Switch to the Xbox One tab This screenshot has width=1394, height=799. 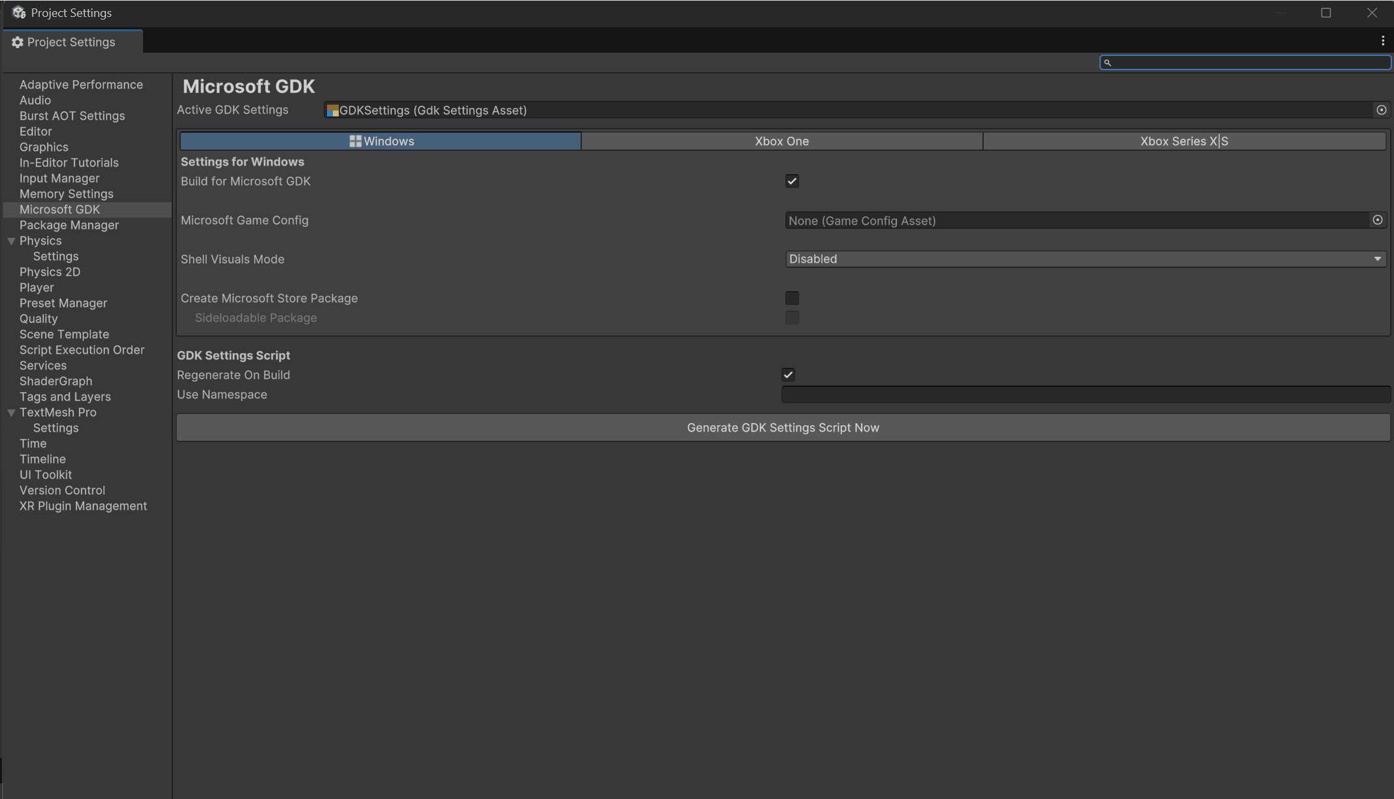pyautogui.click(x=781, y=140)
